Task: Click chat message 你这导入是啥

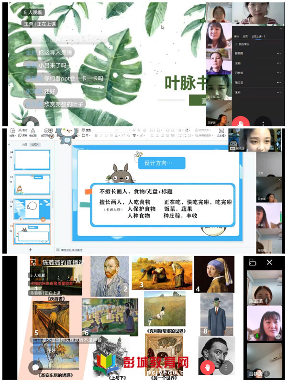Action: point(49,52)
